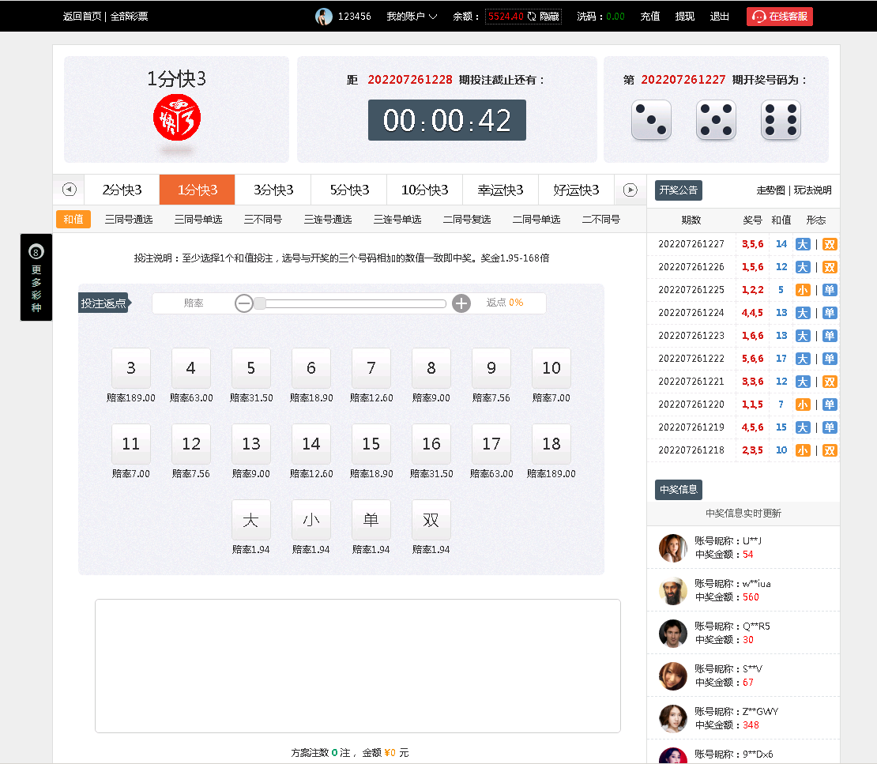Open the 走势图 trend chart link
This screenshot has width=877, height=764.
(770, 190)
